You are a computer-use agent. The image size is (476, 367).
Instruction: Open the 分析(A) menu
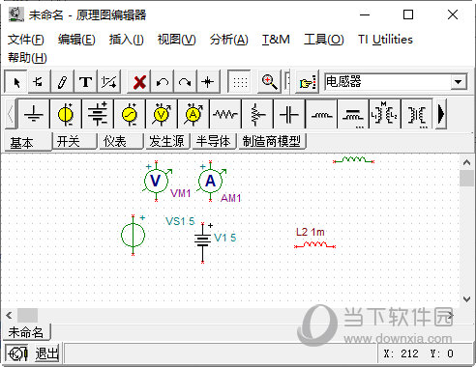229,40
